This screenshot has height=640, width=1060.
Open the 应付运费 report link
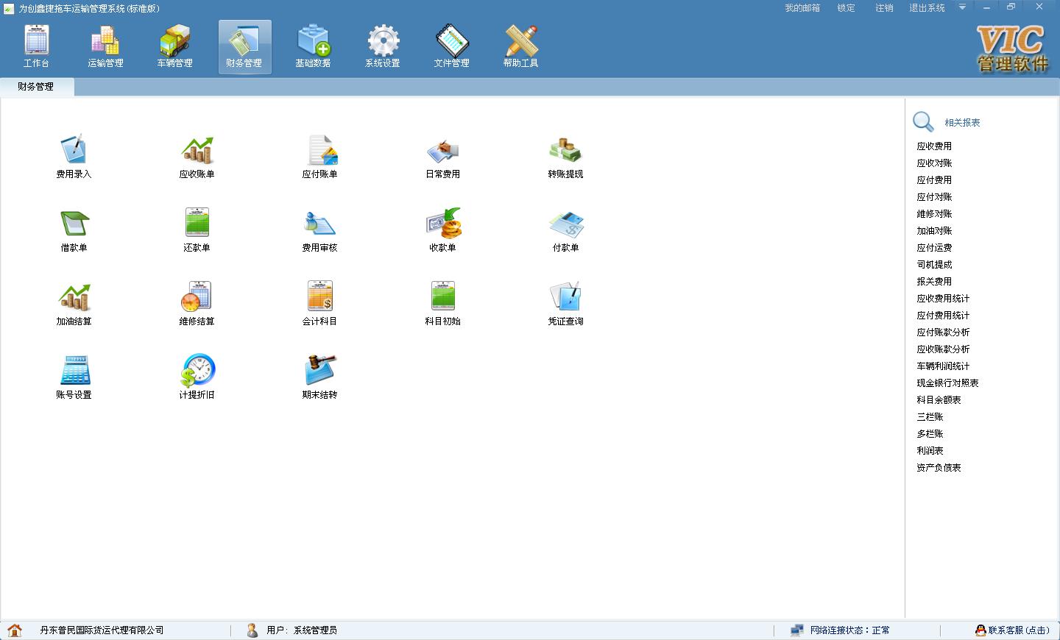[x=934, y=248]
